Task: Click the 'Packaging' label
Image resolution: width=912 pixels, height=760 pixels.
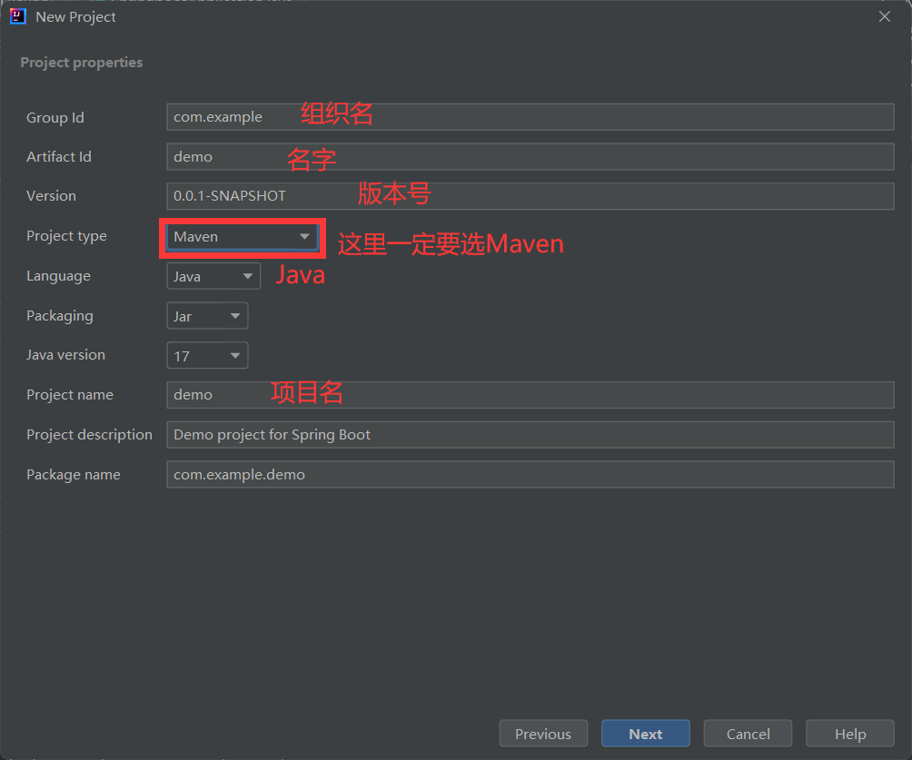Action: (59, 316)
